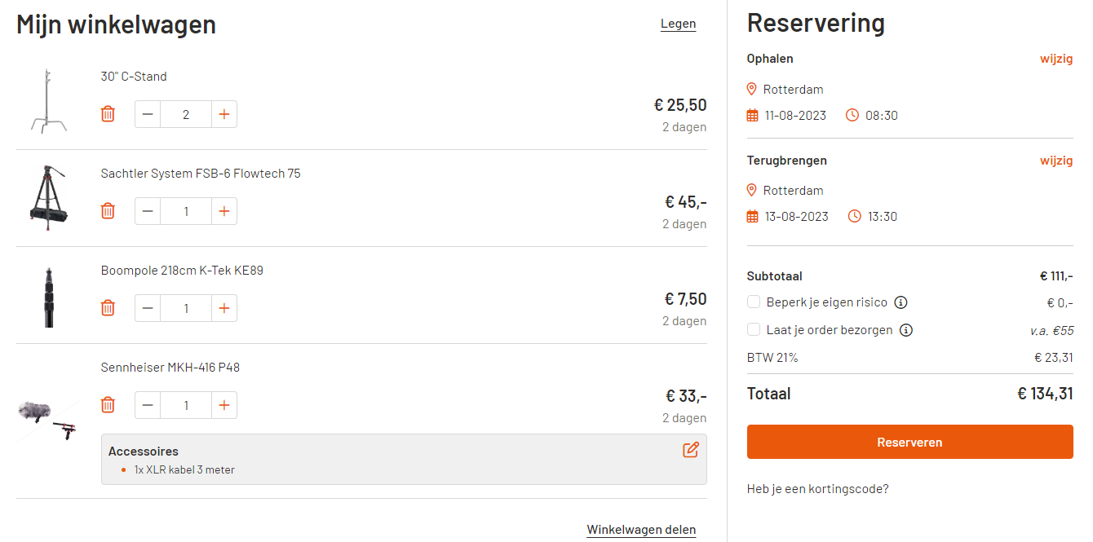Click trash icon for Boompole K-Tek KE89

point(108,308)
